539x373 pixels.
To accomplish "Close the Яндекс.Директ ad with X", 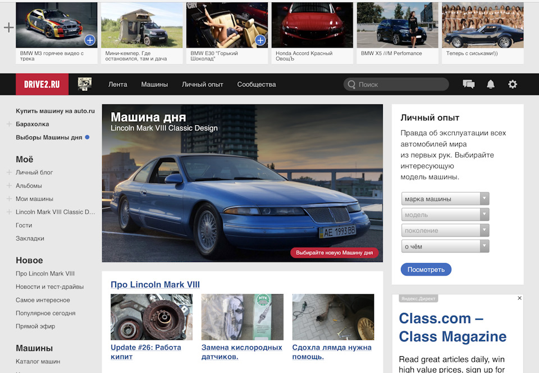I will [519, 298].
